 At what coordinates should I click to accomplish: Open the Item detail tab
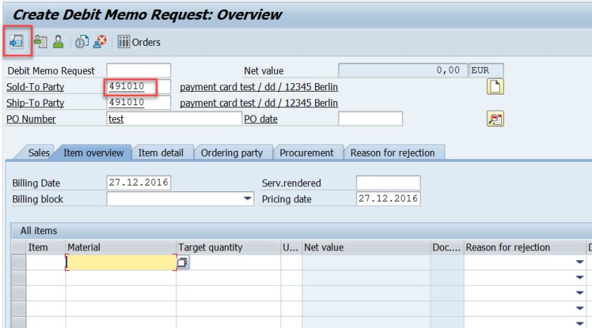point(161,152)
